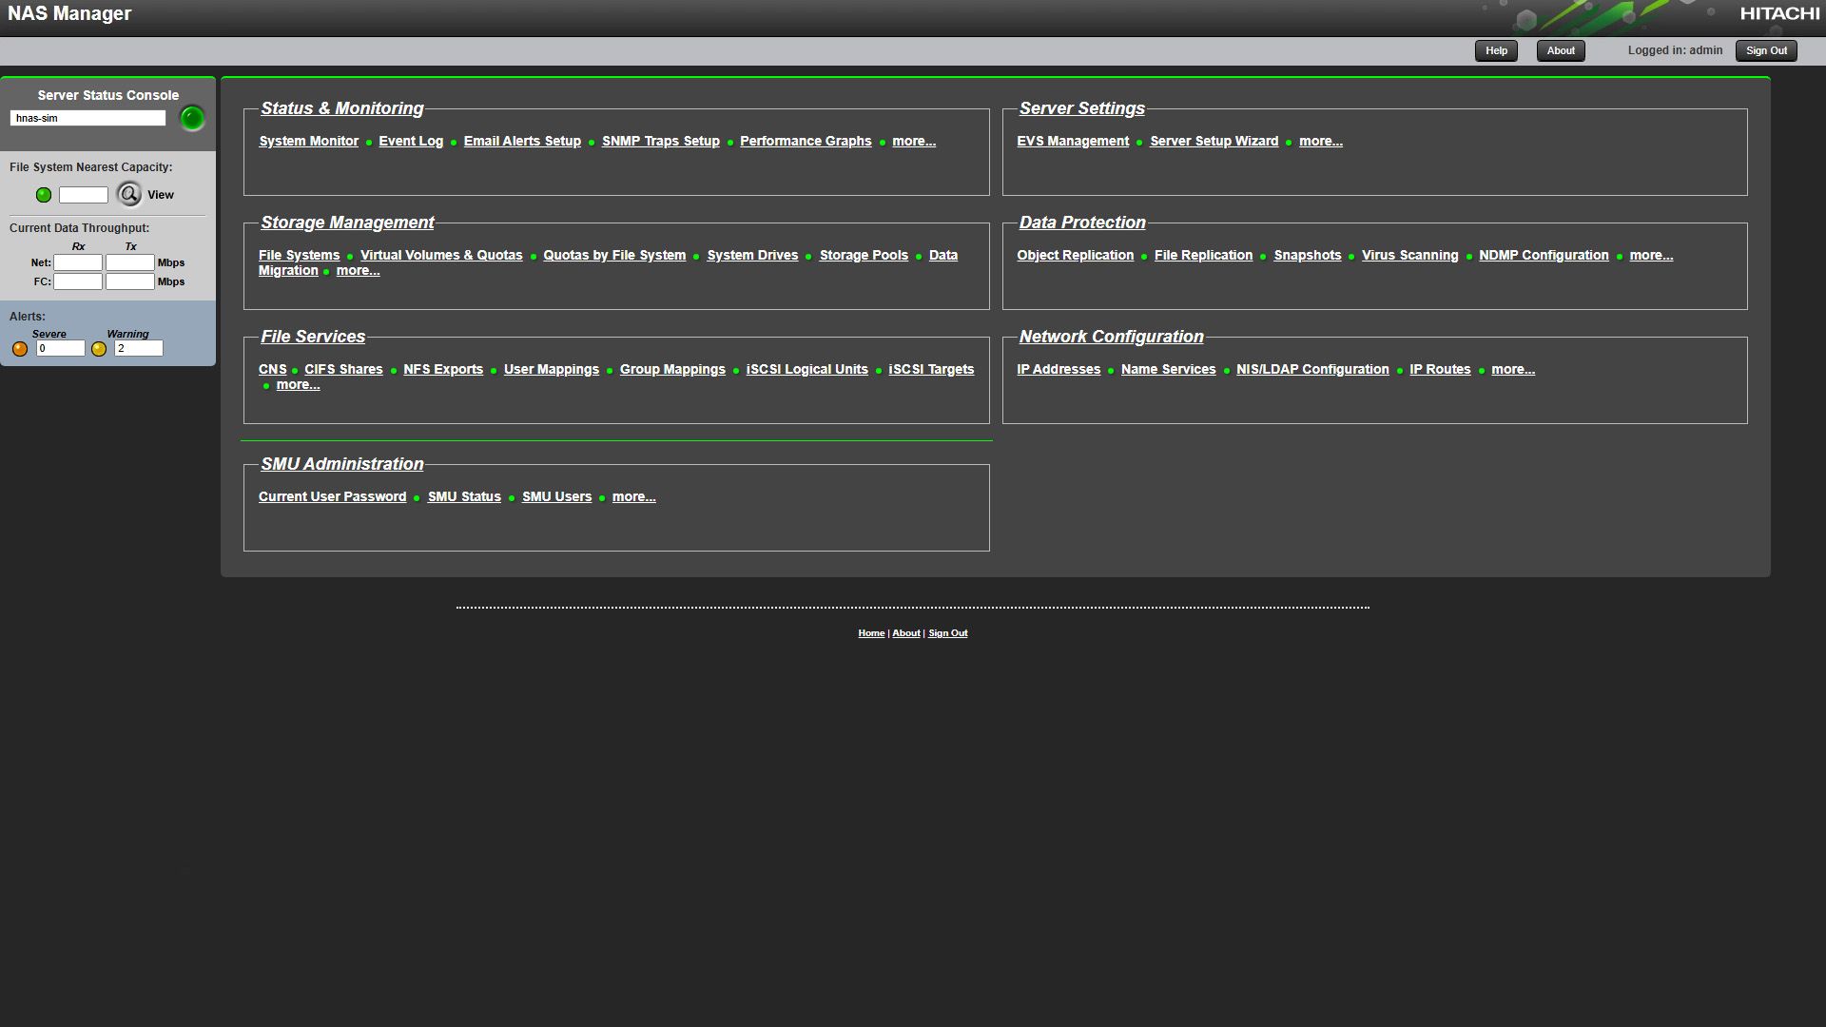Click the Warning alerts count field
1826x1027 pixels.
click(x=139, y=348)
